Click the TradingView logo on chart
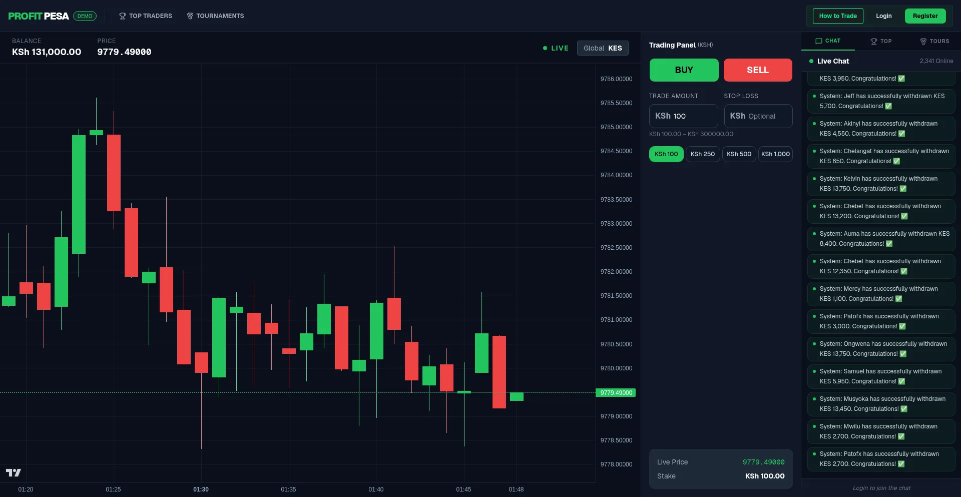Screen dimensions: 961x497 14,472
